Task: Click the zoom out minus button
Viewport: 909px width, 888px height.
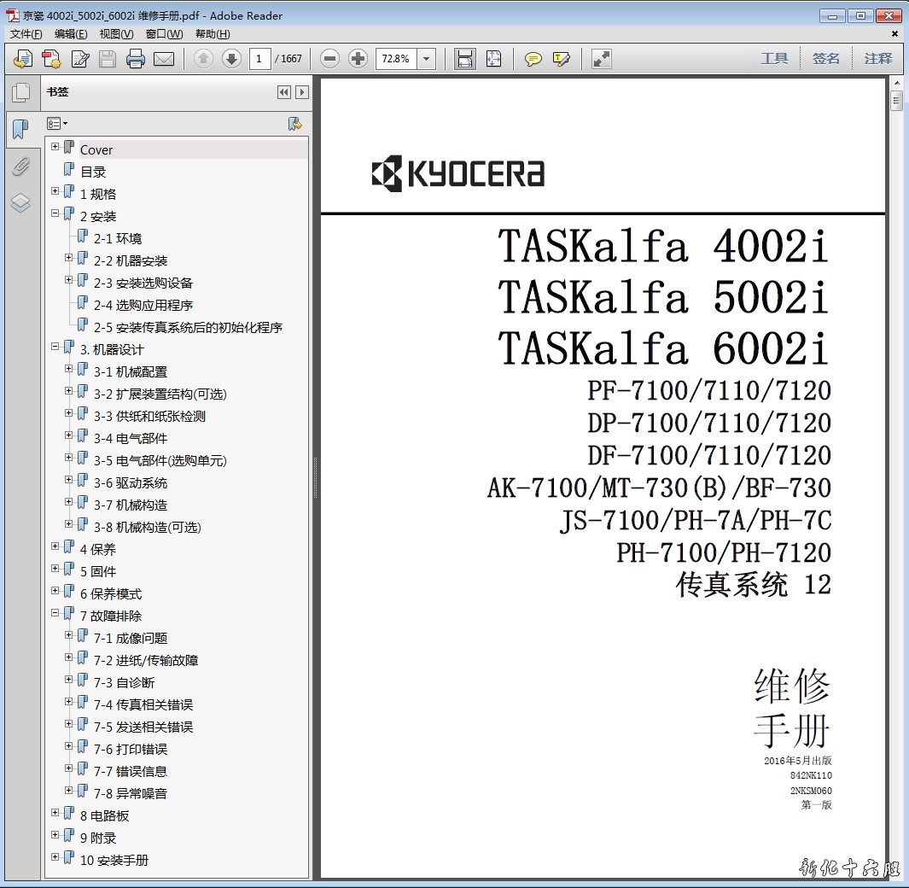Action: pos(330,59)
